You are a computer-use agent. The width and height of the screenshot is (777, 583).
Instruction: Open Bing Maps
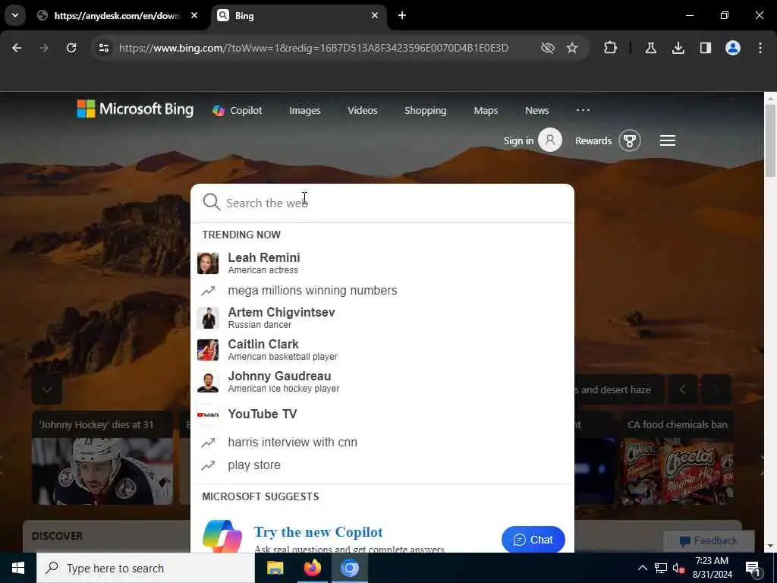[x=486, y=111]
